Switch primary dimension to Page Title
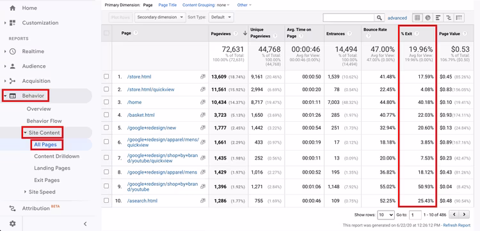Viewport: 480px width, 231px height. pos(168,5)
